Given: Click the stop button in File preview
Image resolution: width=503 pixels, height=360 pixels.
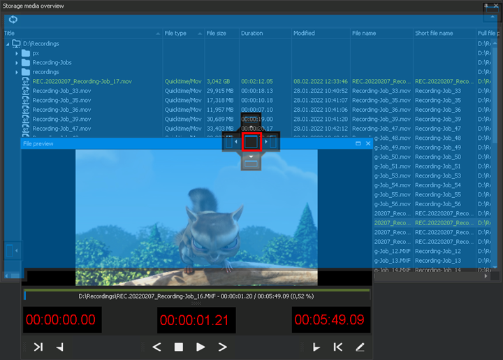Looking at the screenshot, I should click(x=179, y=347).
